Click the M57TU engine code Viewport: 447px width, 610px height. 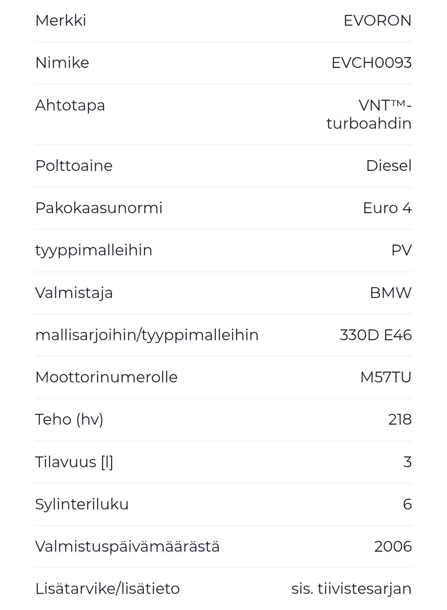tap(386, 377)
